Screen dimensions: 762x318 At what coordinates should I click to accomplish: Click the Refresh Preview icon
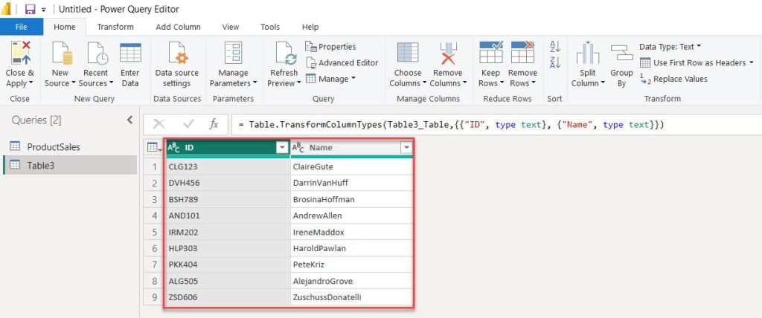pyautogui.click(x=285, y=53)
